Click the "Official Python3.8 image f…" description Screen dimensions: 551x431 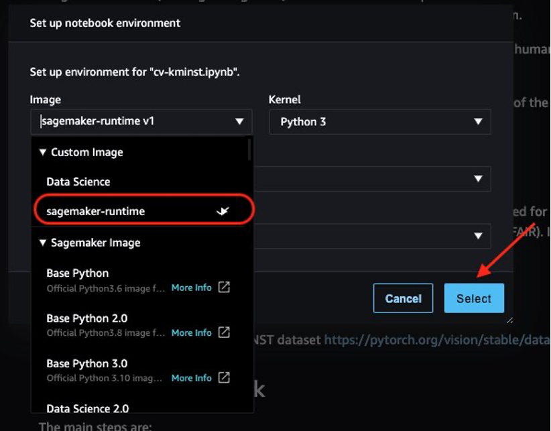(x=105, y=333)
